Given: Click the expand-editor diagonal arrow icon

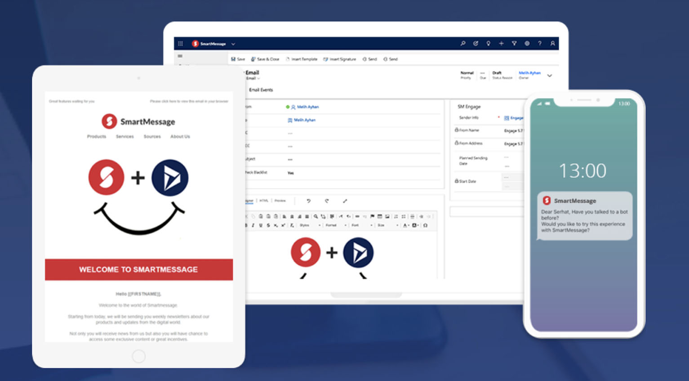Looking at the screenshot, I should [x=345, y=201].
